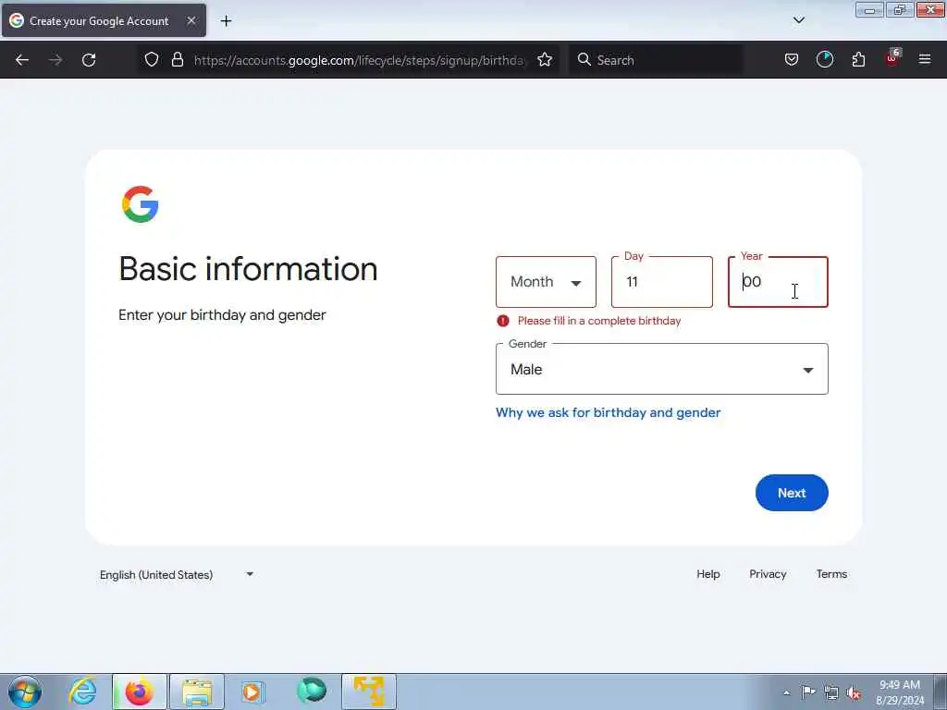Select the Create your Google Account tab

104,20
